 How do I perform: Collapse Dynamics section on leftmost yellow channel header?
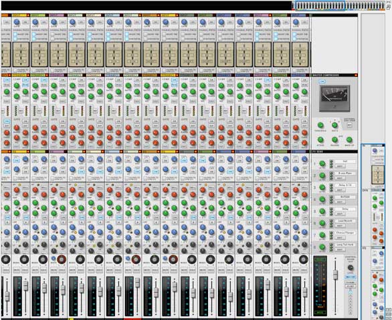[28, 75]
